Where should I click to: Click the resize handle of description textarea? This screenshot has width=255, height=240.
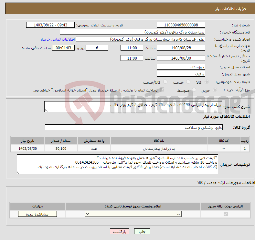46,110
